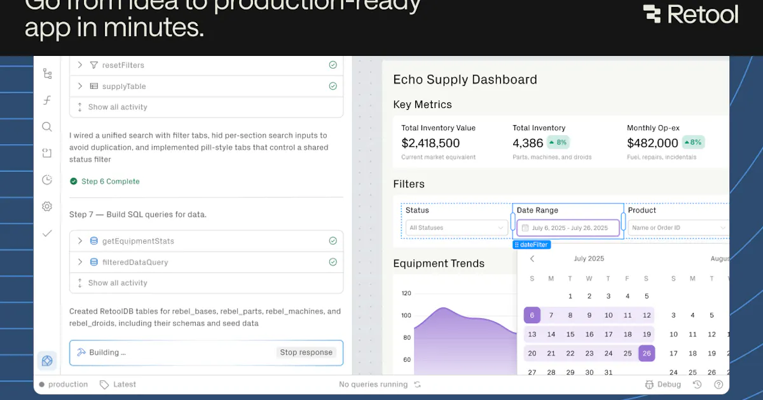The image size is (763, 400).
Task: Expand the resetFilters row
Action: click(80, 65)
